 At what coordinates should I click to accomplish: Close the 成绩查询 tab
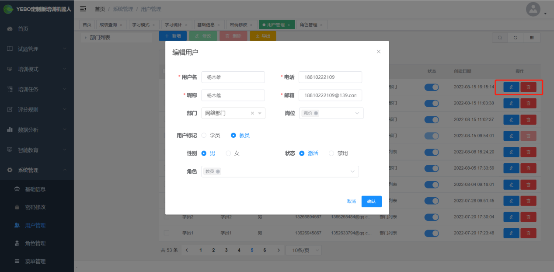[121, 25]
